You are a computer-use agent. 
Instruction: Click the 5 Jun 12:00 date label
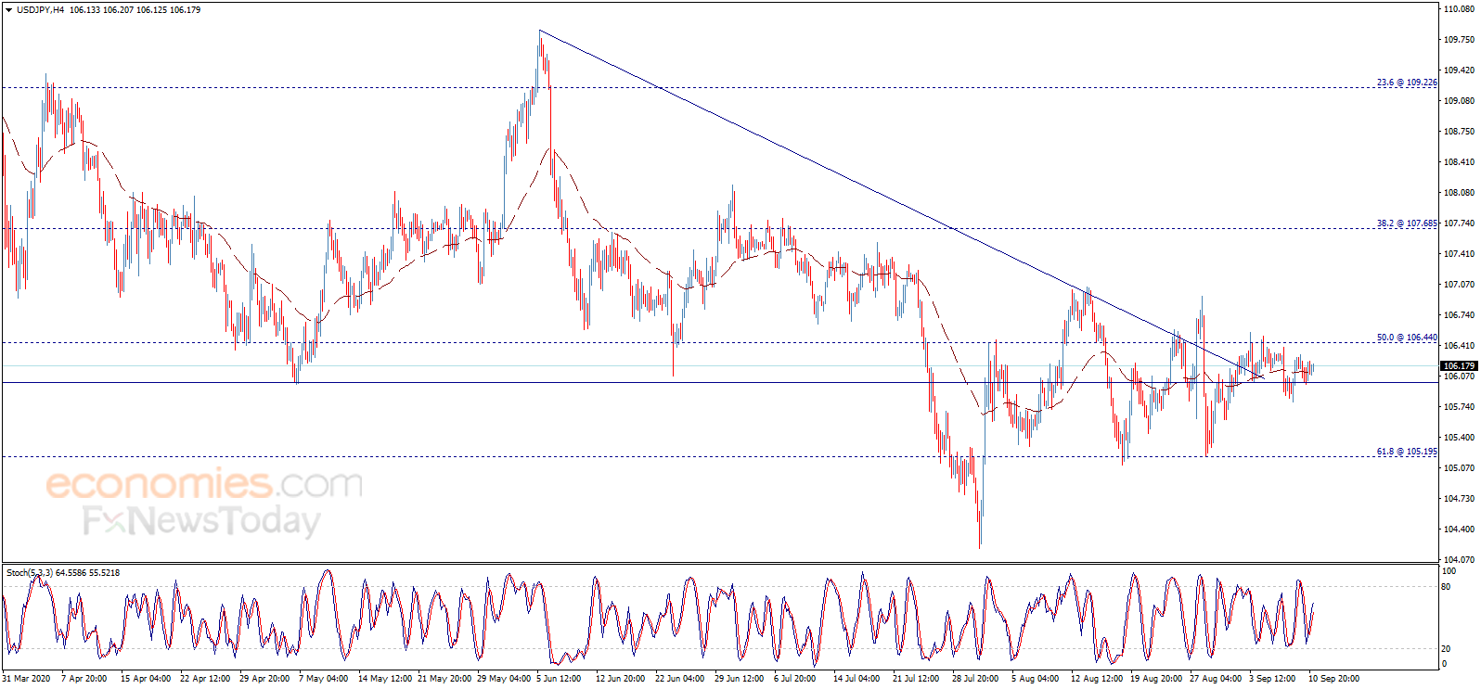coord(559,679)
